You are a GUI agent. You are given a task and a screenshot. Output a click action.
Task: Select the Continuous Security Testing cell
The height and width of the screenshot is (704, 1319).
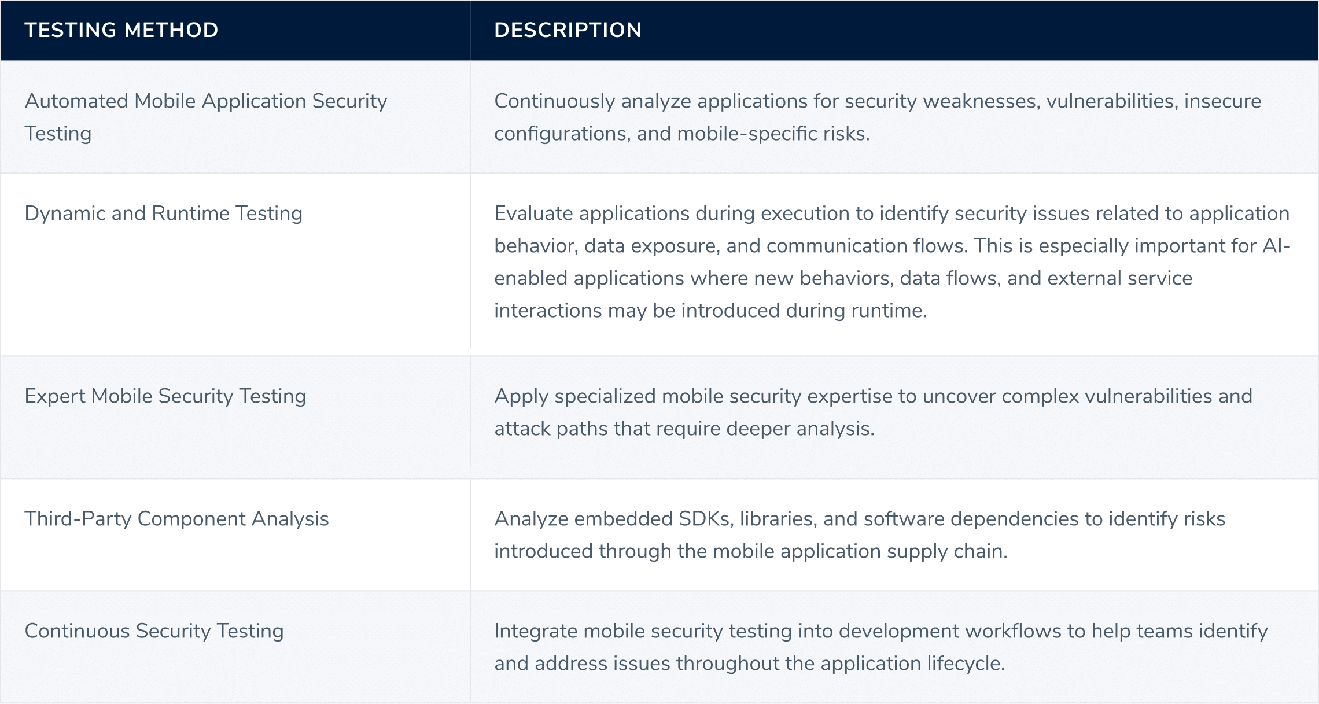coord(235,647)
